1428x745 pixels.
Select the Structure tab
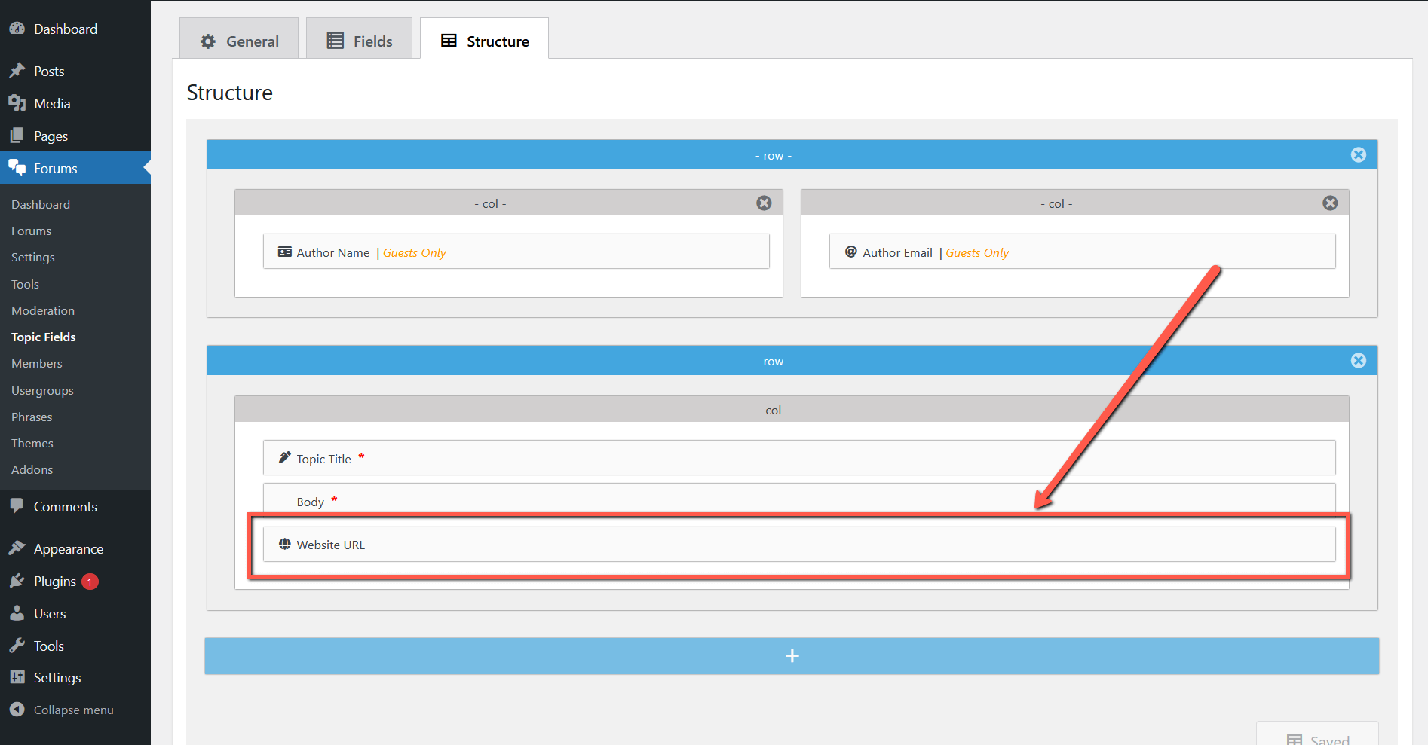coord(485,41)
